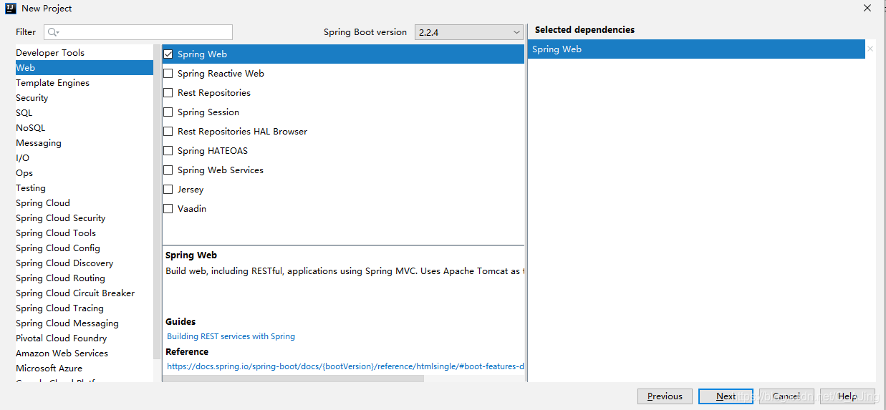Click the Previous button

665,396
